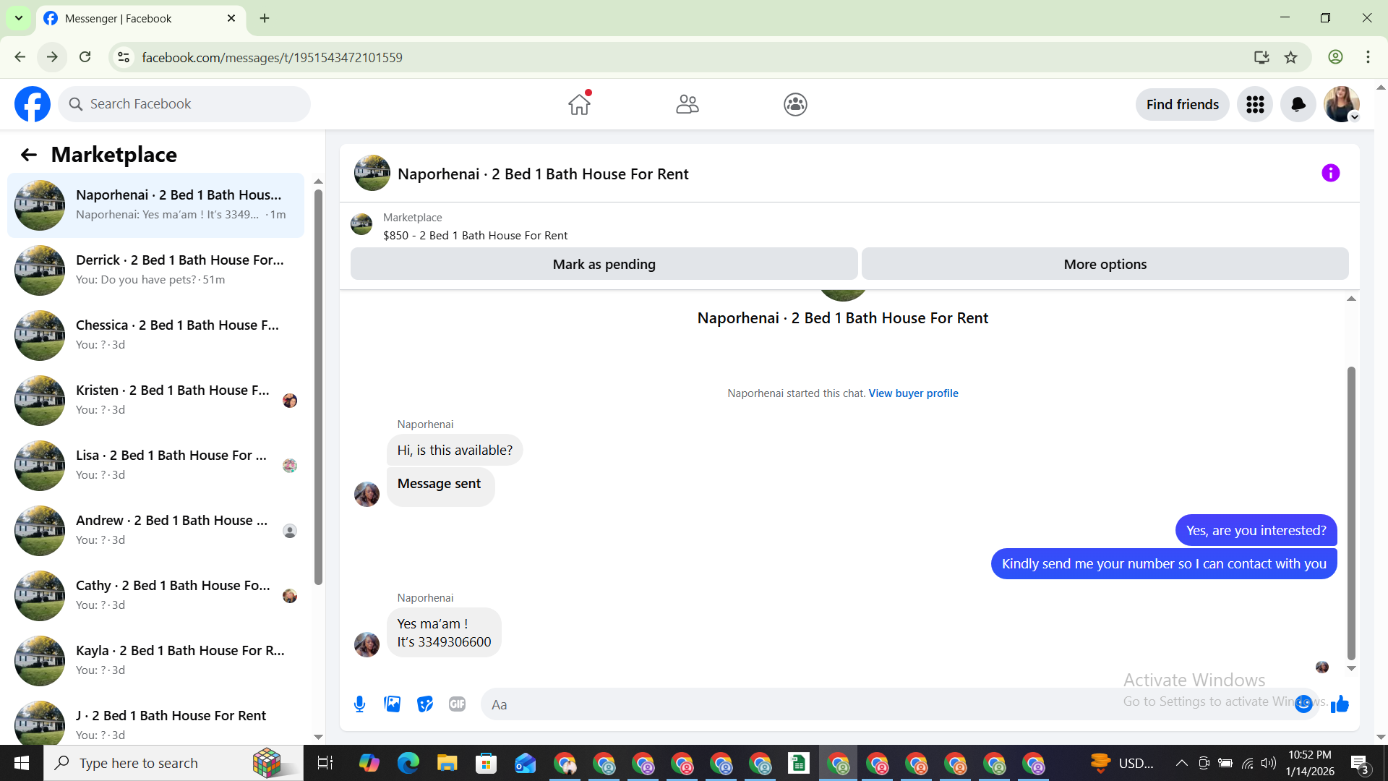Image resolution: width=1388 pixels, height=781 pixels.
Task: Open the Friends tab
Action: click(687, 105)
